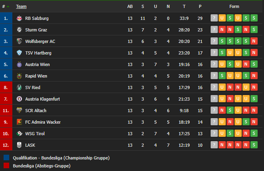Click the T goals column header
This screenshot has height=171, width=264.
(x=184, y=6)
